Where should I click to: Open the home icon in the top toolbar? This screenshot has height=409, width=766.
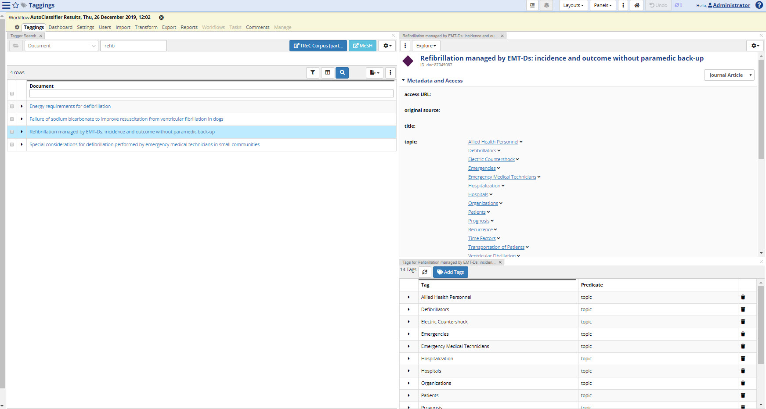pyautogui.click(x=636, y=5)
